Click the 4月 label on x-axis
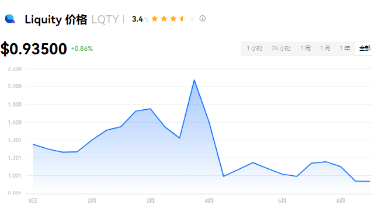Viewport: 372px width, 215px height. click(x=209, y=201)
